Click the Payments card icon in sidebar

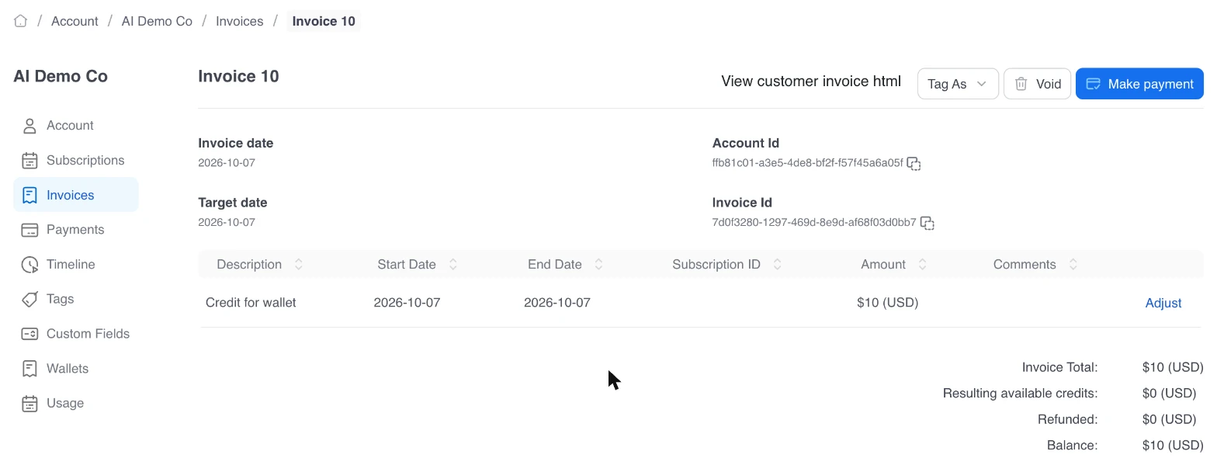click(x=29, y=230)
